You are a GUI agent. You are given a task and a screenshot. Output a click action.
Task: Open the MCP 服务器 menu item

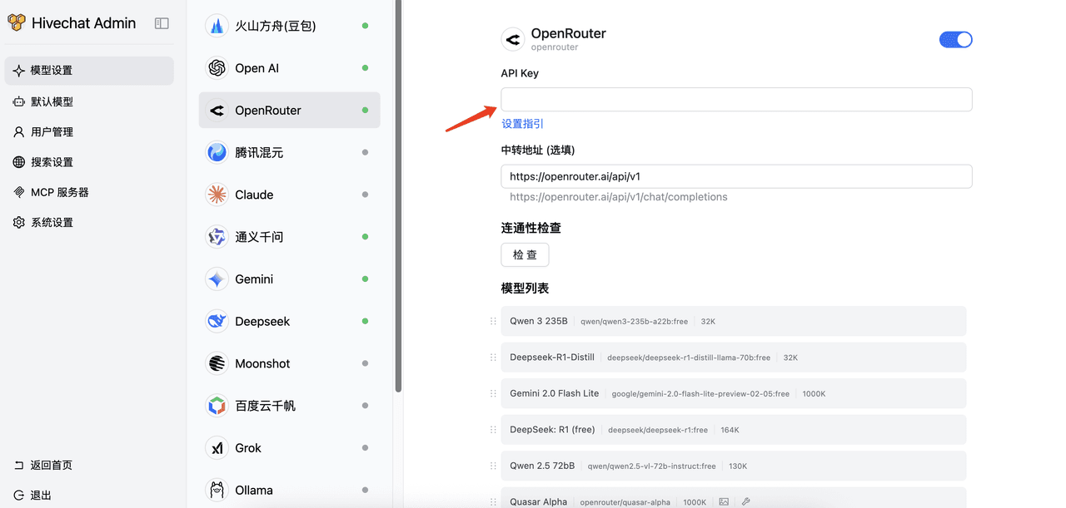pos(89,192)
